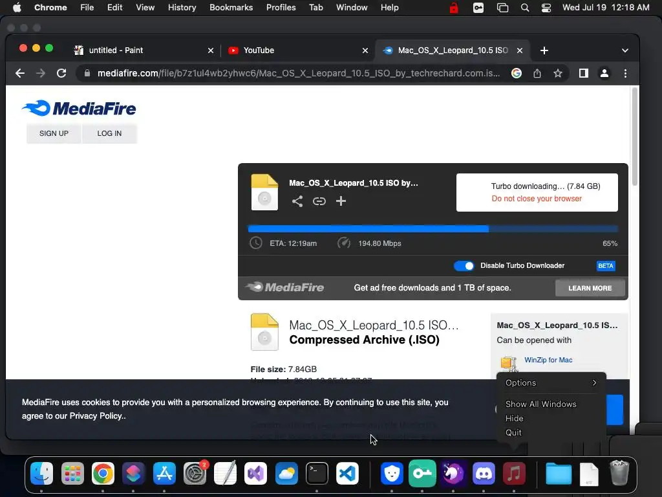Choose Show All Windows in Dock menu
662x497 pixels.
click(541, 404)
